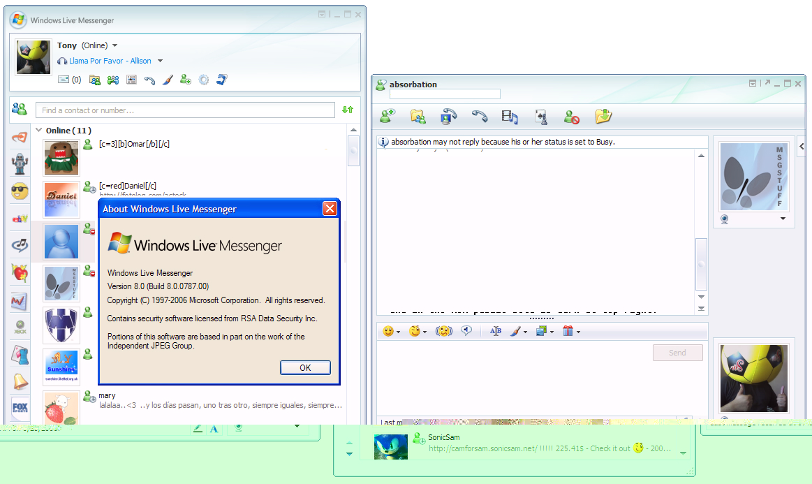Click the Send button in the chat window

click(x=677, y=353)
